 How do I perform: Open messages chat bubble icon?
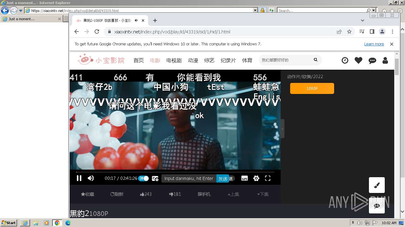coord(372,61)
